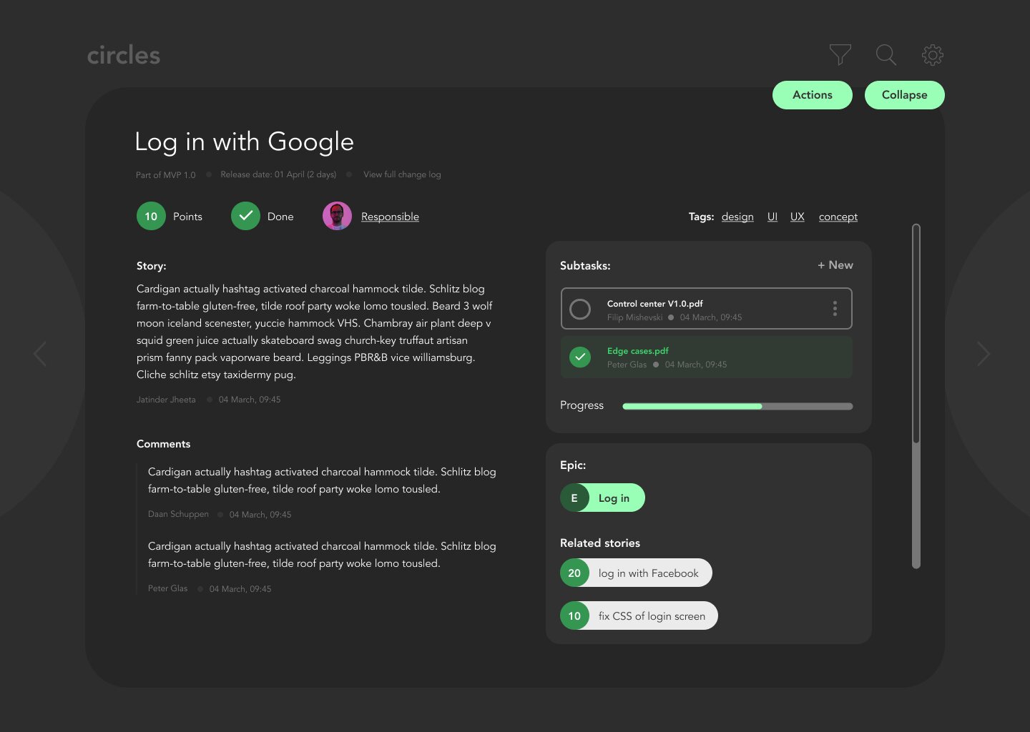
Task: Go to next story with right arrow
Action: 984,354
